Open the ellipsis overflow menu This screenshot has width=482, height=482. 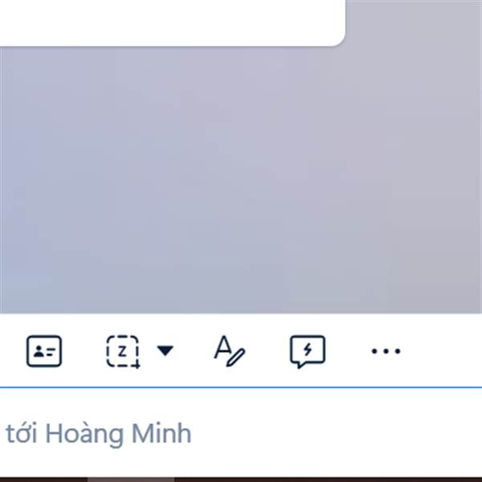click(x=386, y=351)
